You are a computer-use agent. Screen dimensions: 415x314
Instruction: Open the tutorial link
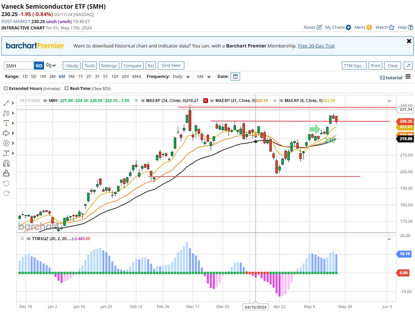pos(391,77)
